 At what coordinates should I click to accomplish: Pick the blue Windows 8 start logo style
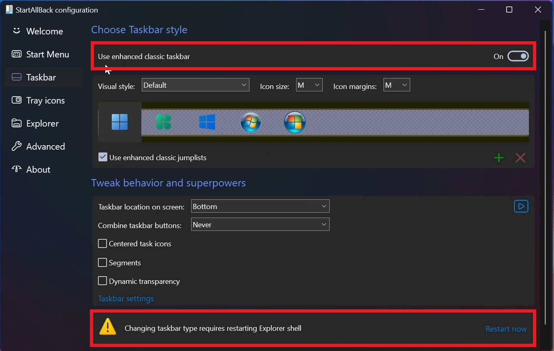(x=207, y=122)
